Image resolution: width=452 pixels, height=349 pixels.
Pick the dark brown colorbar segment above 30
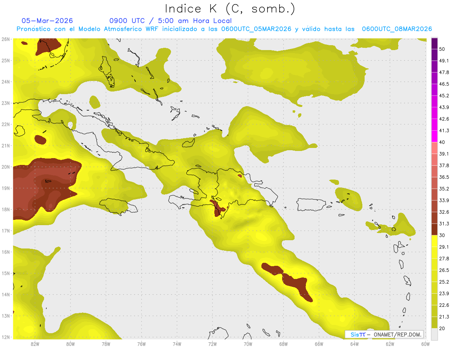[434, 229]
